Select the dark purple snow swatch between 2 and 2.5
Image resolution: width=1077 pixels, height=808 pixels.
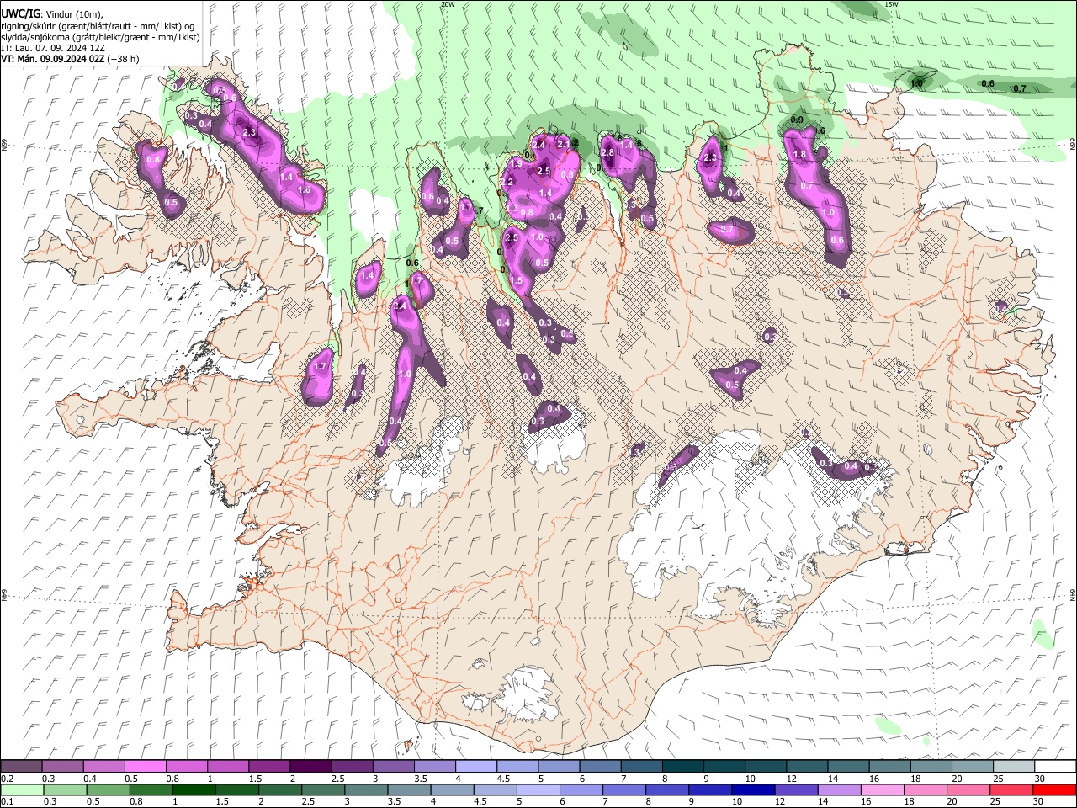[310, 766]
